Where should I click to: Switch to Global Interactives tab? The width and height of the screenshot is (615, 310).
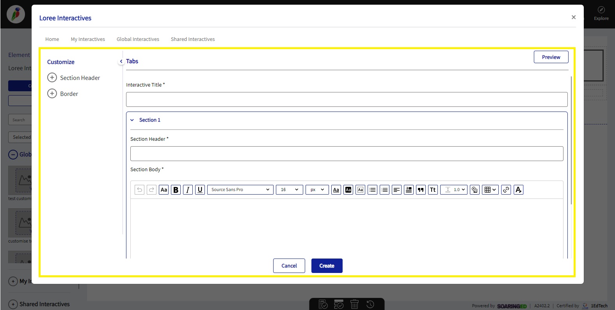coord(138,39)
